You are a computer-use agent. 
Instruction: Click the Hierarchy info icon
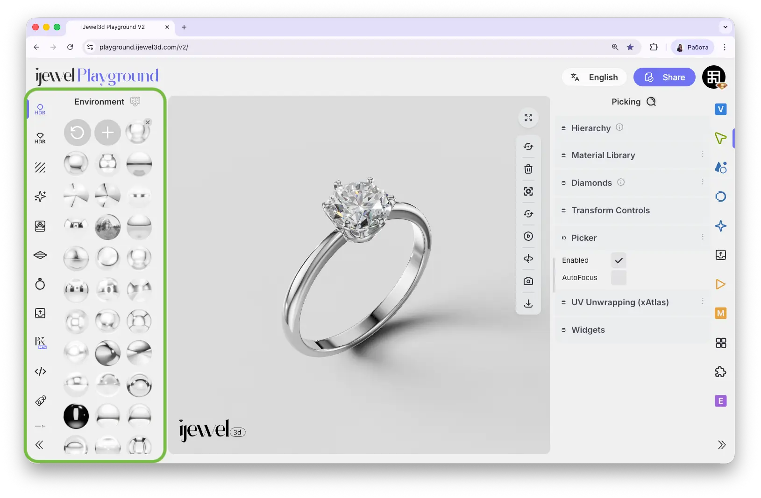(619, 127)
